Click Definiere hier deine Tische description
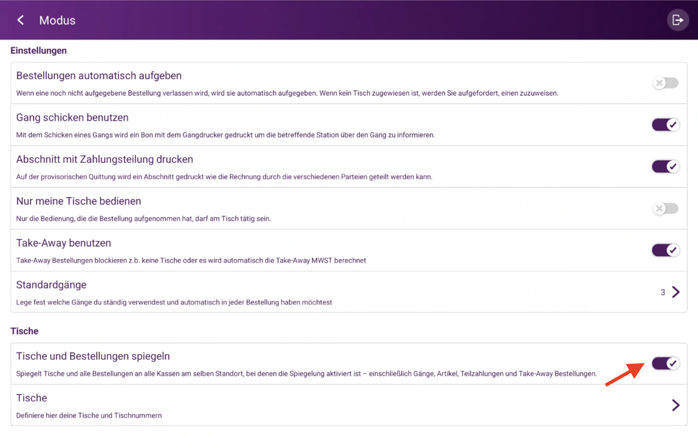Image resolution: width=698 pixels, height=435 pixels. click(89, 415)
